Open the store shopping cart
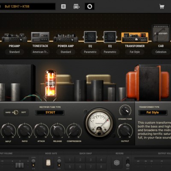The height and width of the screenshot is (171, 171). tap(162, 6)
